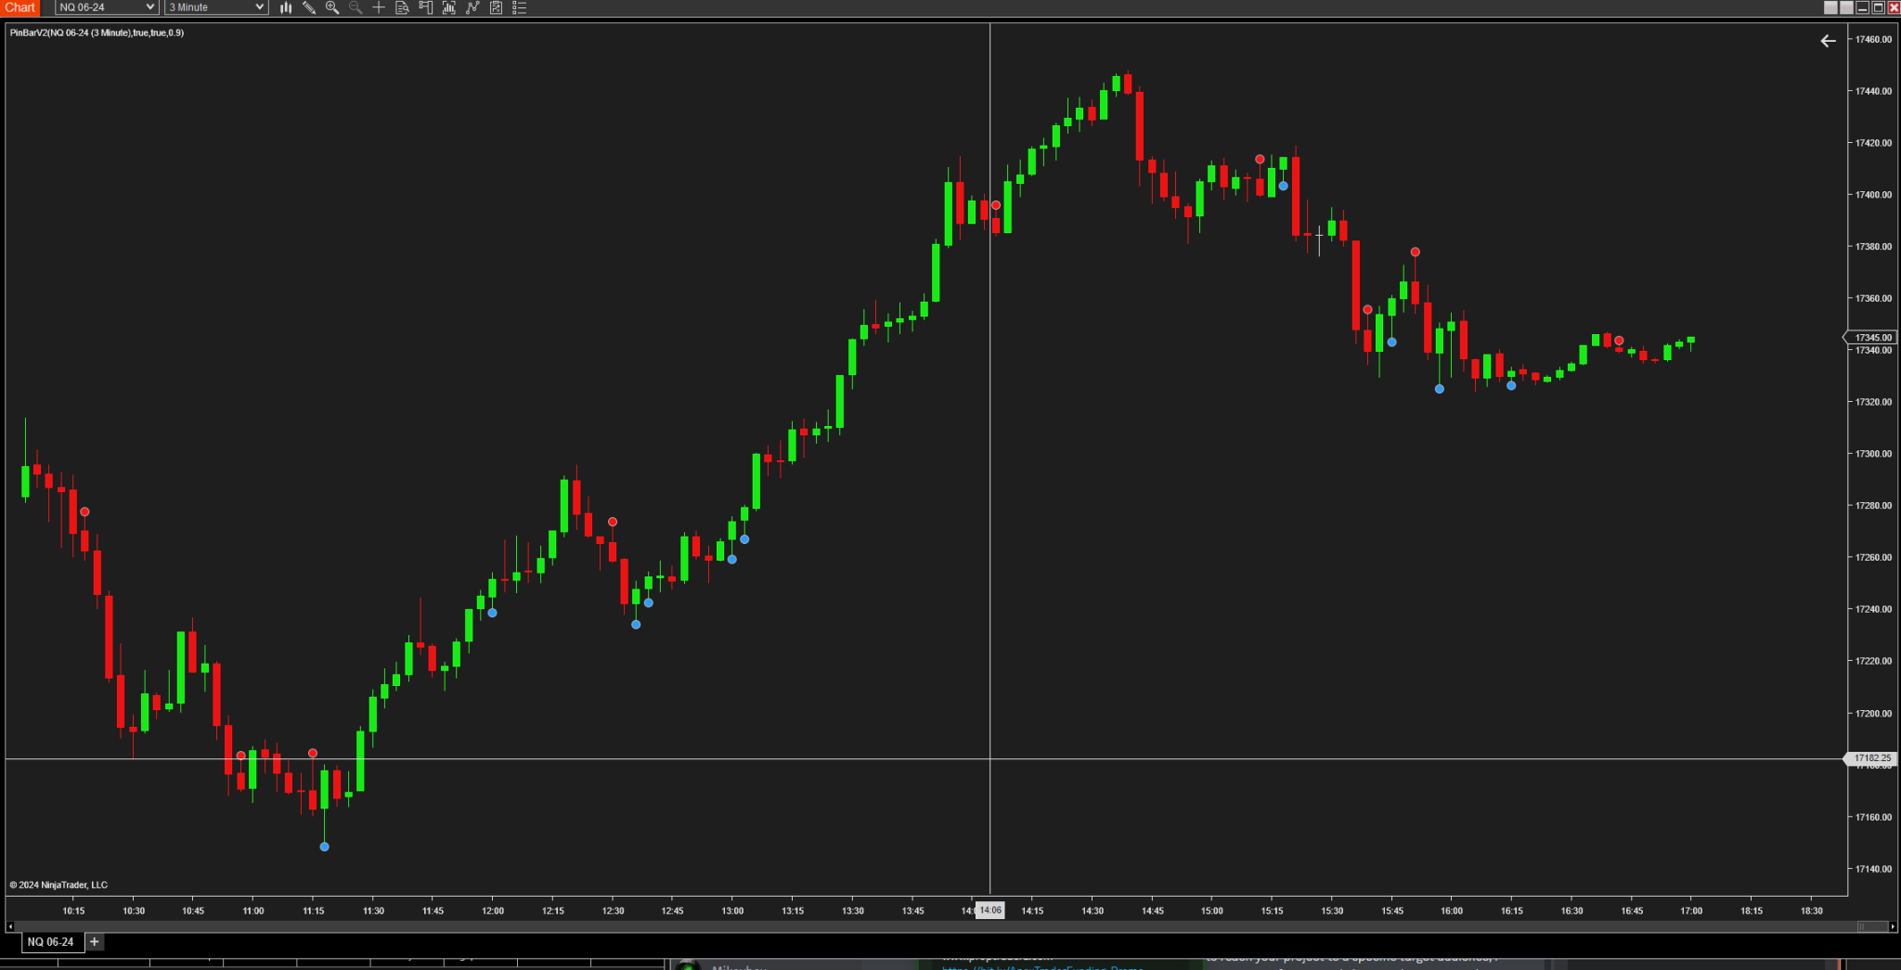Click the PinBarV2 indicator label
Image resolution: width=1901 pixels, height=970 pixels.
(x=97, y=33)
